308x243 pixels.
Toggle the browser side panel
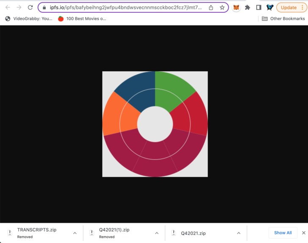[x=259, y=8]
